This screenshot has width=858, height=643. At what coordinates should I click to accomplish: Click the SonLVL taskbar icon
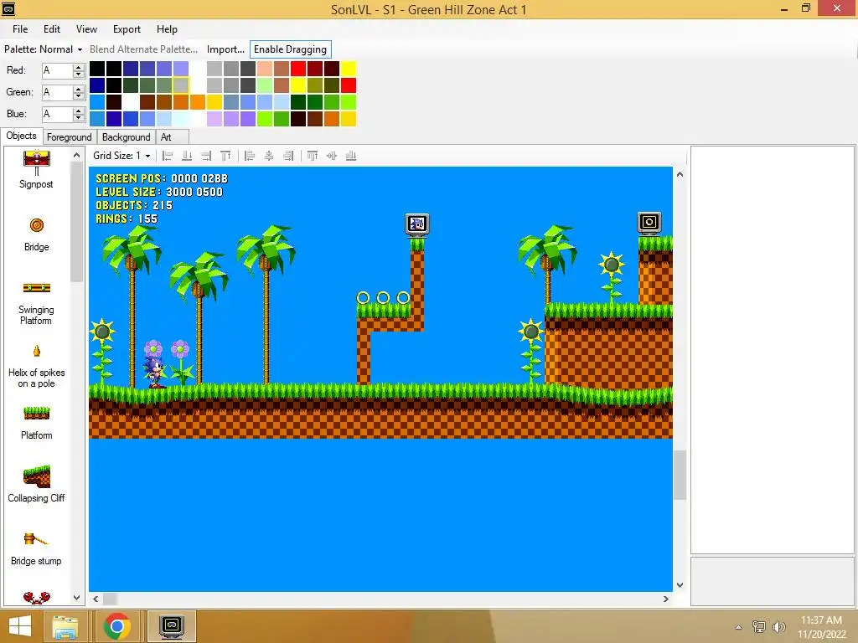pos(171,626)
